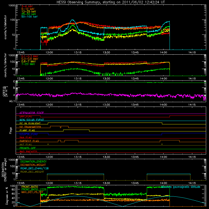Image resolution: width=209 pixels, height=209 pixels.
Task: Click the Degrees or % axis title
Action: click(7, 196)
